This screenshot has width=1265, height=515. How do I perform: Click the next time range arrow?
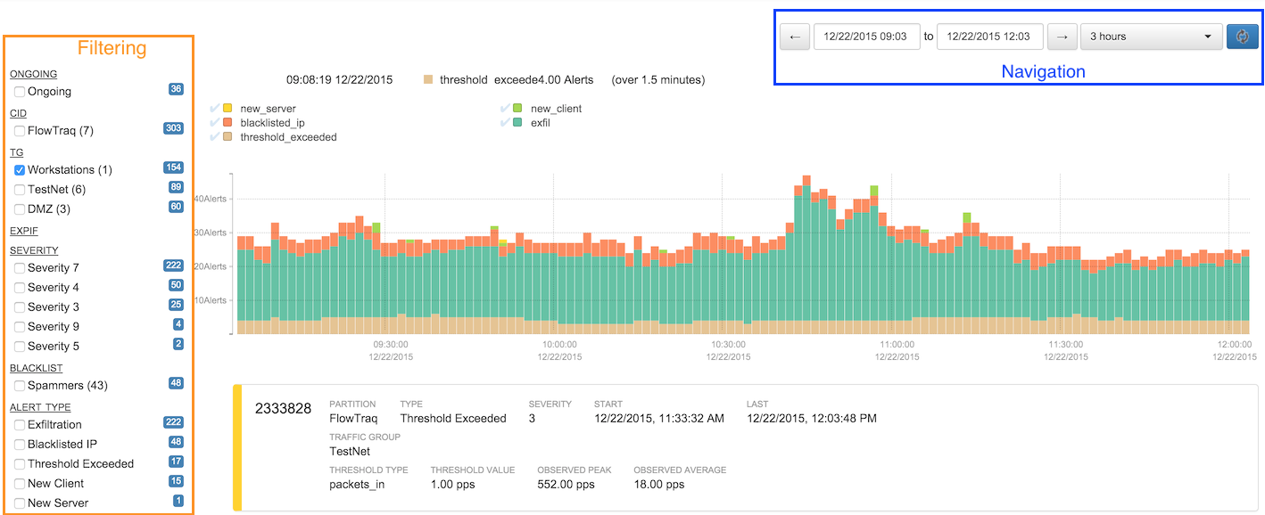1061,37
